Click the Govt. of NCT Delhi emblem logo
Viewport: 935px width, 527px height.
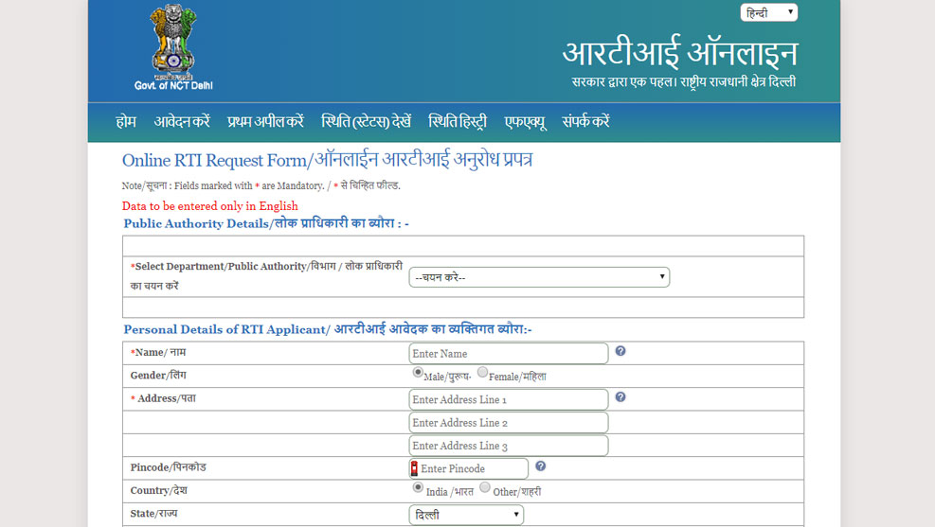tap(173, 47)
